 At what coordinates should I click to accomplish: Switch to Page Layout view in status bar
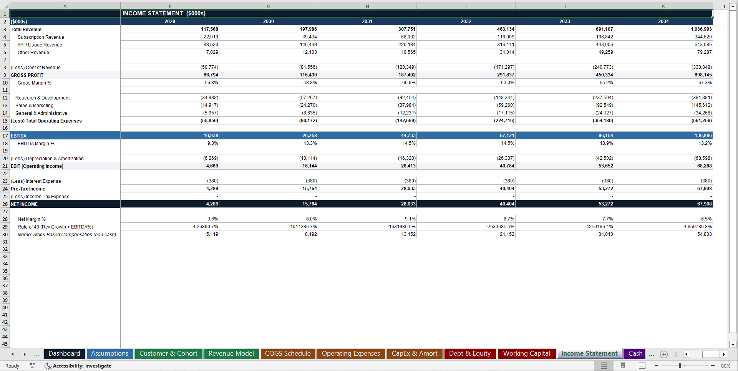[622, 365]
